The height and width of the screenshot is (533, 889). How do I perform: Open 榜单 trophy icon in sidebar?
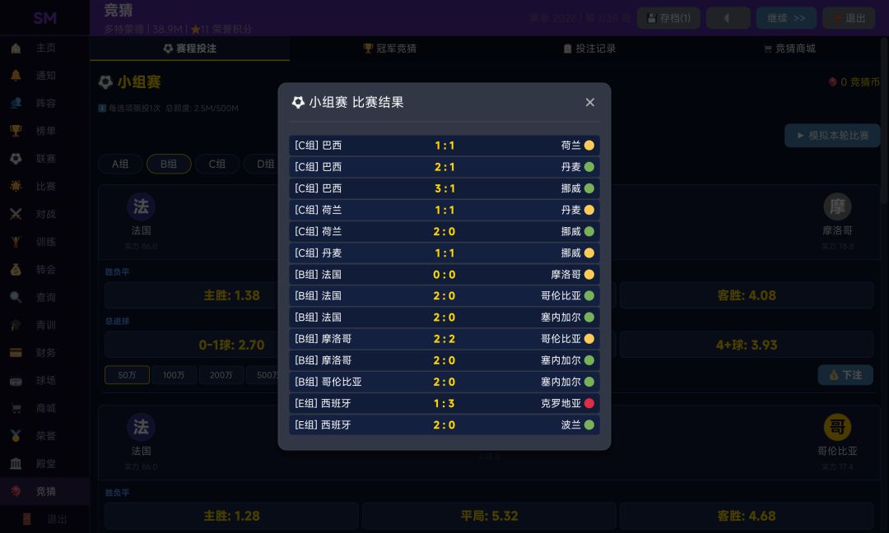pos(16,131)
